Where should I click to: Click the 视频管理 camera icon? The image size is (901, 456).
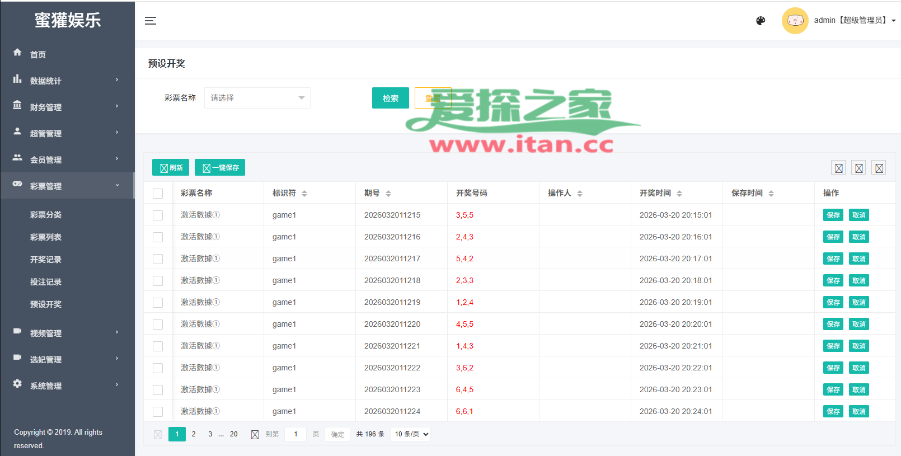[17, 331]
